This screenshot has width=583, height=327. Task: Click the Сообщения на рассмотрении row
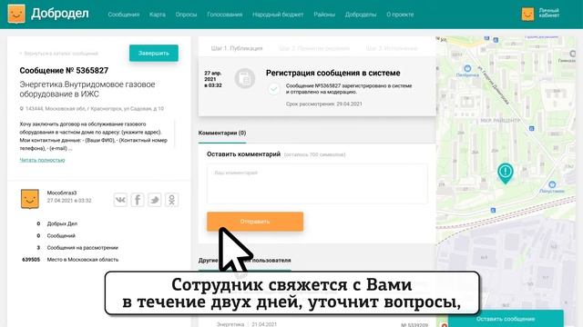coord(77,248)
